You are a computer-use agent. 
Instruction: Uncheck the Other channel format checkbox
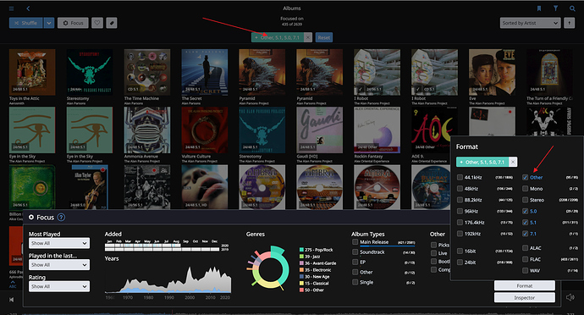525,178
